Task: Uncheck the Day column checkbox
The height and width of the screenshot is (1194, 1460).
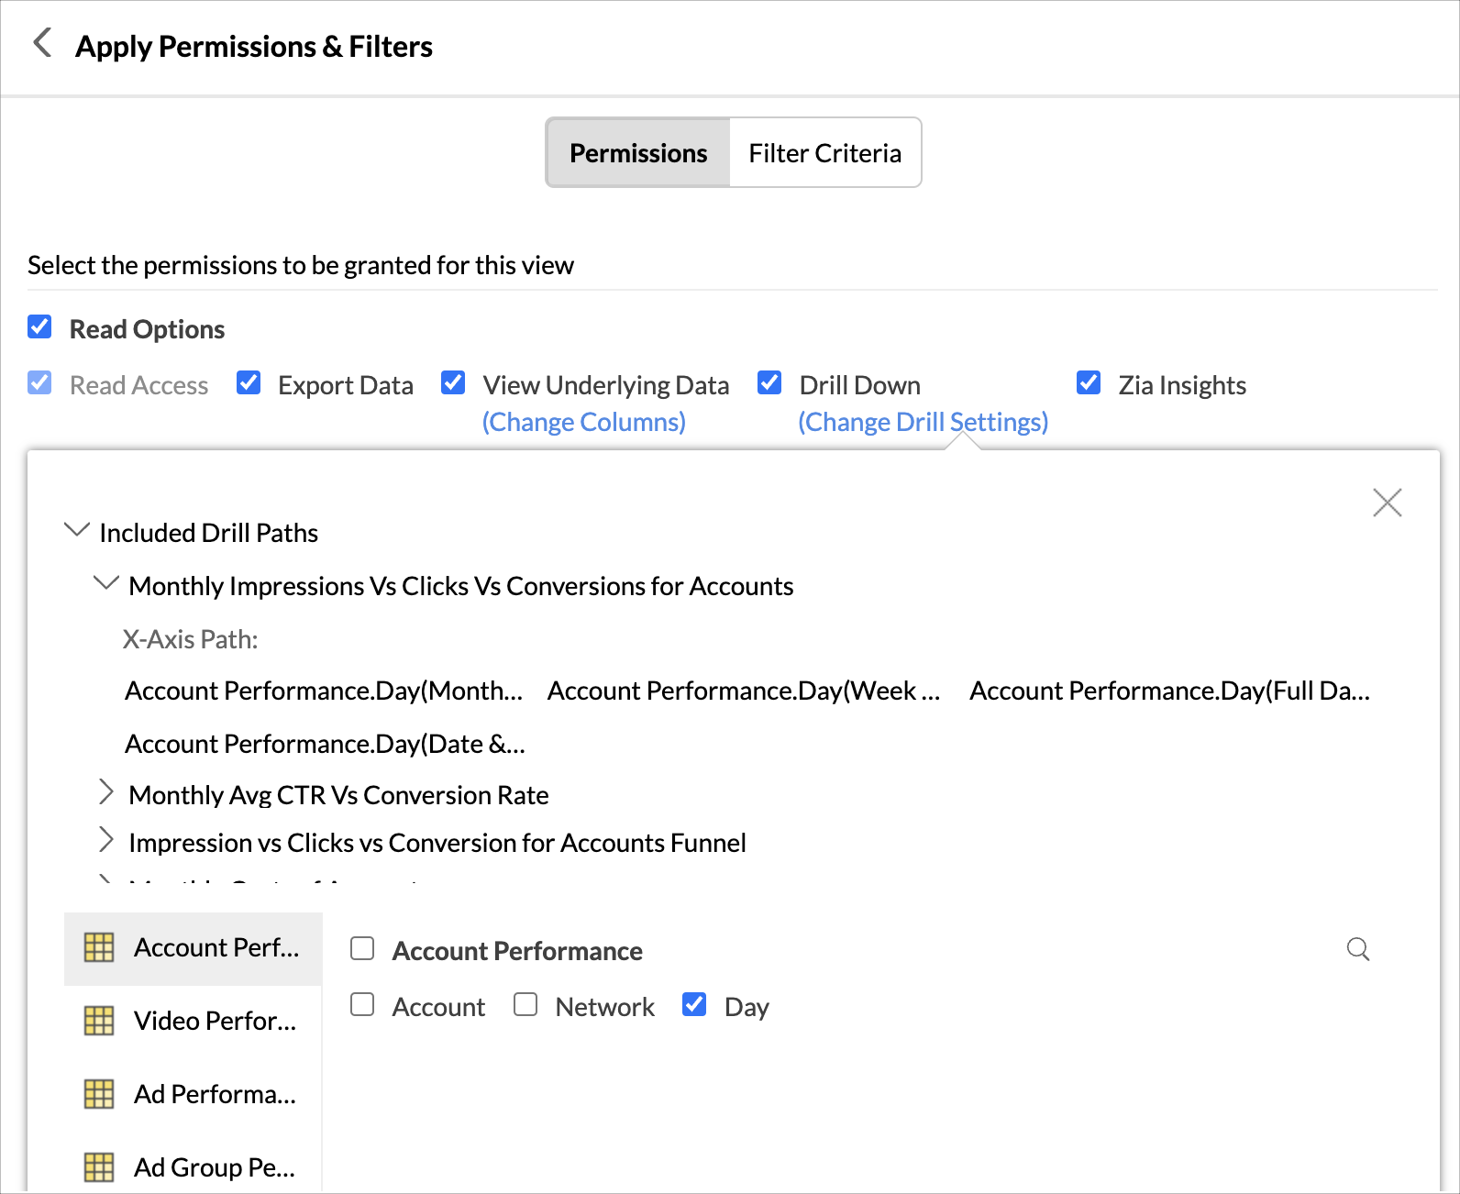Action: [694, 1005]
